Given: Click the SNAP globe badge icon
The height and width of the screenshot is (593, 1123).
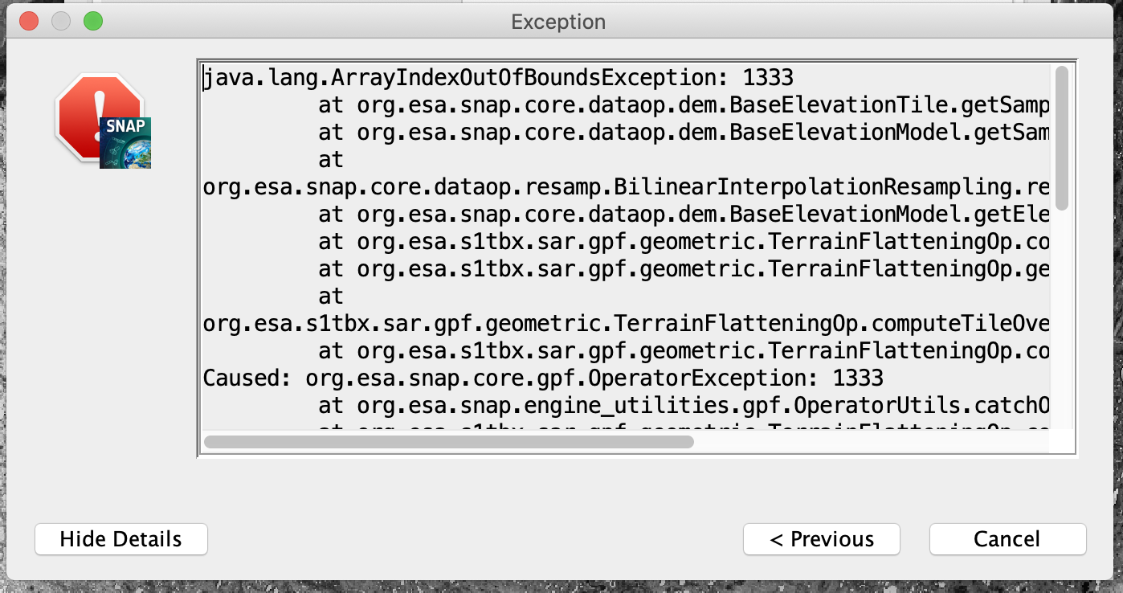Looking at the screenshot, I should point(126,142).
